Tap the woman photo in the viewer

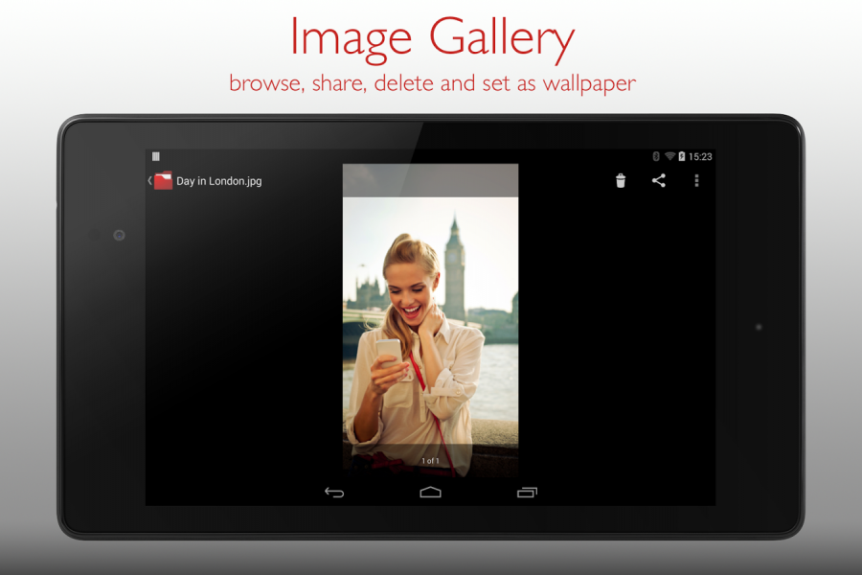point(430,321)
